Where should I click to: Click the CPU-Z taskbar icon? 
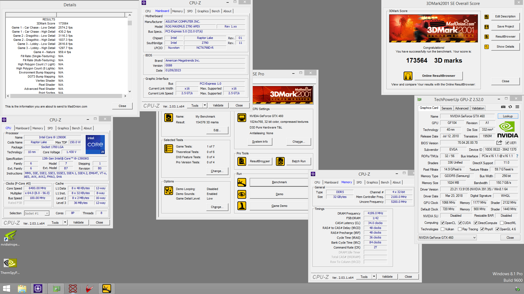click(38, 289)
